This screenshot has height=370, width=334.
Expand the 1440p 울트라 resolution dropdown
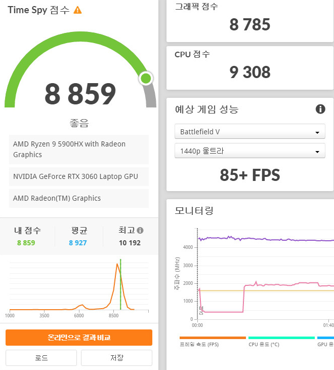tap(250, 151)
